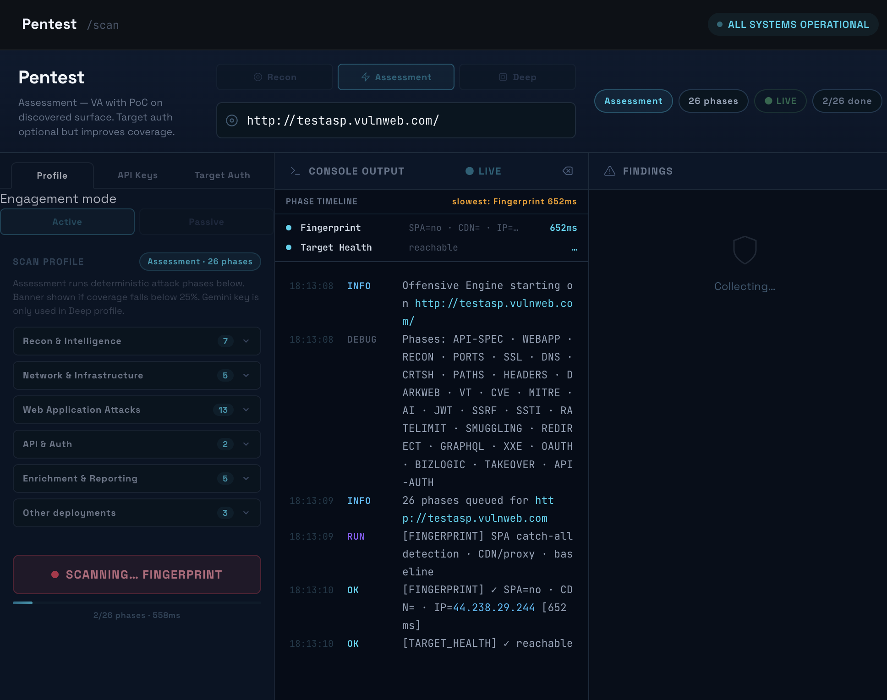The height and width of the screenshot is (700, 887).
Task: Toggle the LIVE status pill
Action: (x=780, y=101)
